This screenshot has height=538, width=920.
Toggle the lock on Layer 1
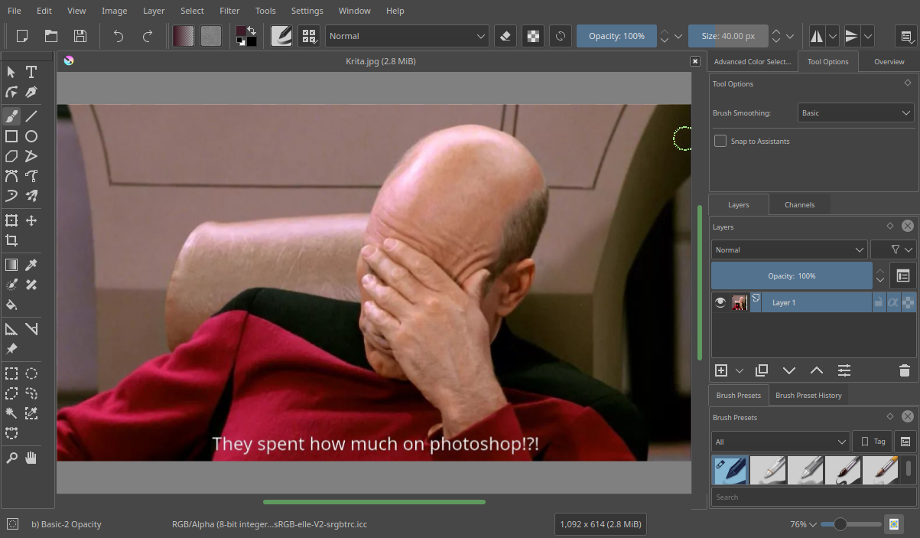(878, 302)
